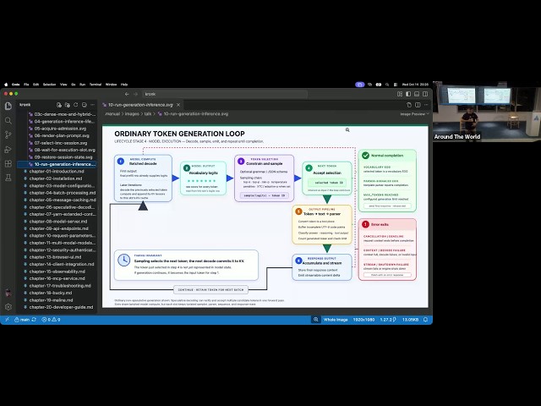This screenshot has height=406, width=541.
Task: Open chapter-09-api-endpoints.md file
Action: (57, 228)
